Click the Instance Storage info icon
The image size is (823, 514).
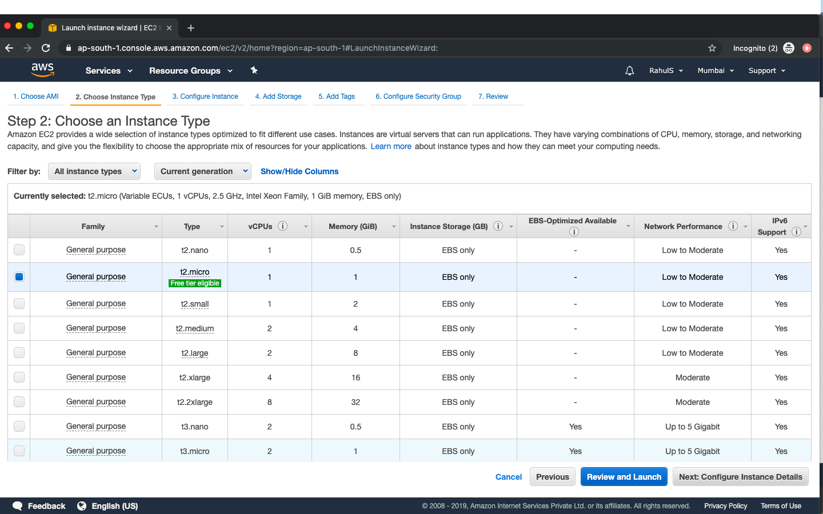[498, 226]
